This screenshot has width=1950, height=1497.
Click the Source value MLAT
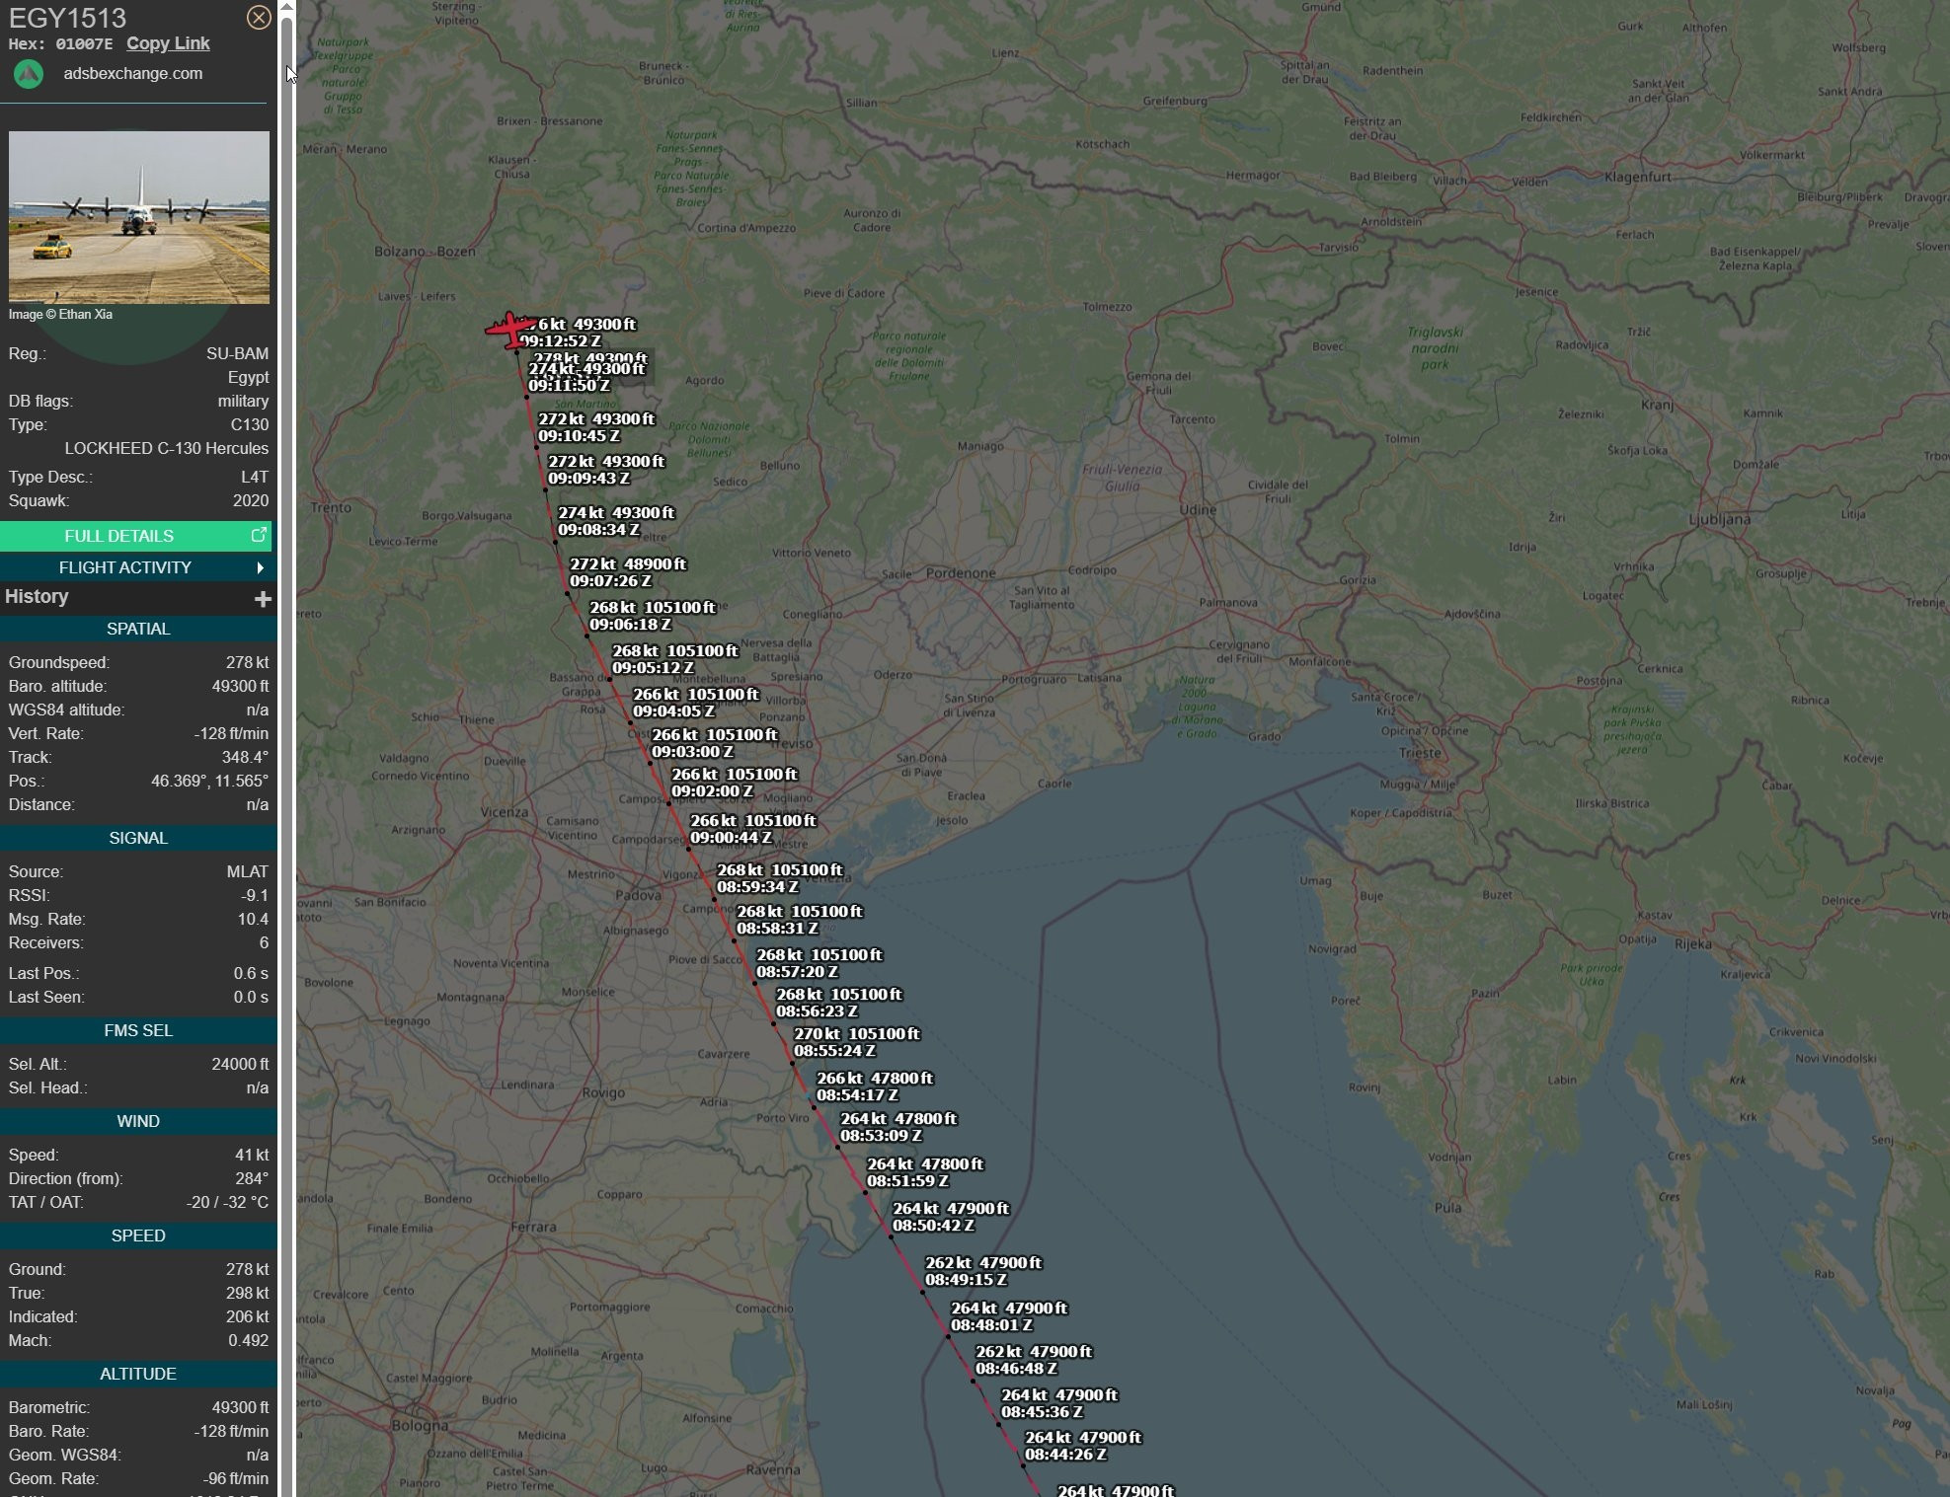[x=247, y=871]
